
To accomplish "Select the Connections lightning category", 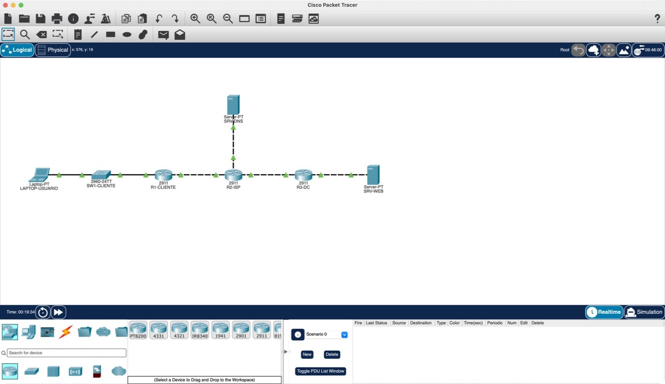I will 66,332.
